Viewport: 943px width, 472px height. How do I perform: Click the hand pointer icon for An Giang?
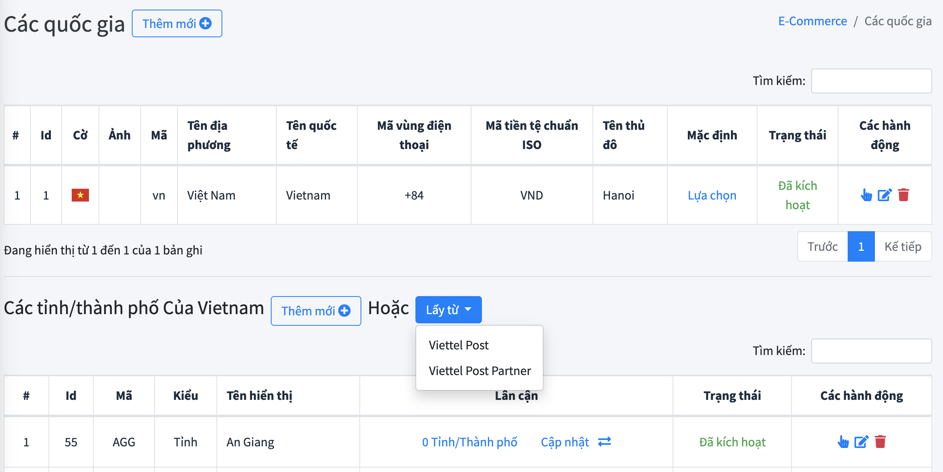(x=843, y=442)
